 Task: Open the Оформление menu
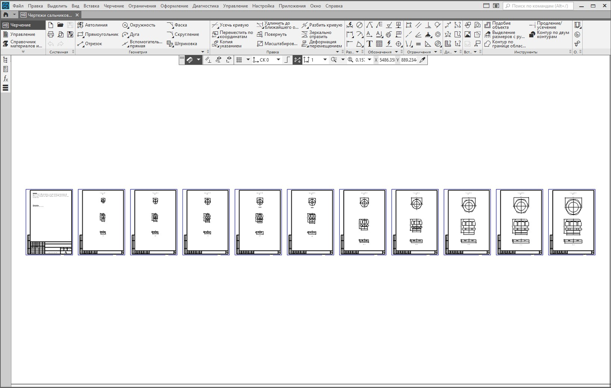[174, 6]
